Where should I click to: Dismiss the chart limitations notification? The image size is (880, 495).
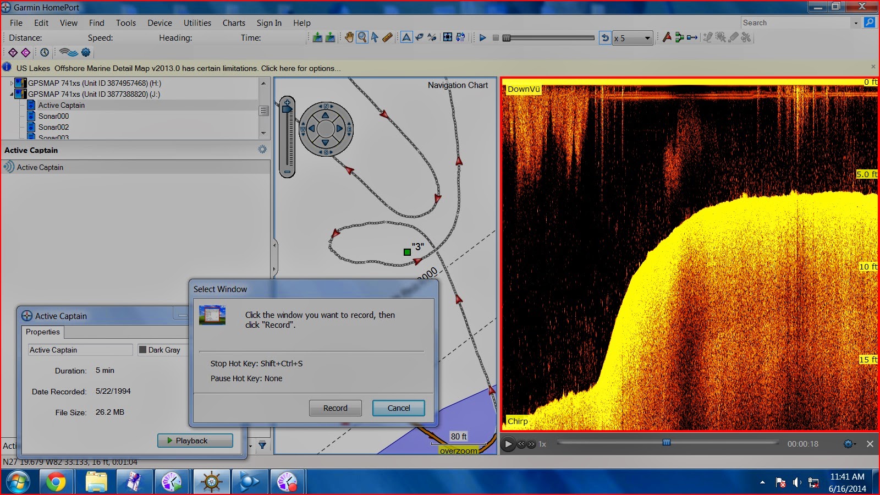pyautogui.click(x=873, y=67)
